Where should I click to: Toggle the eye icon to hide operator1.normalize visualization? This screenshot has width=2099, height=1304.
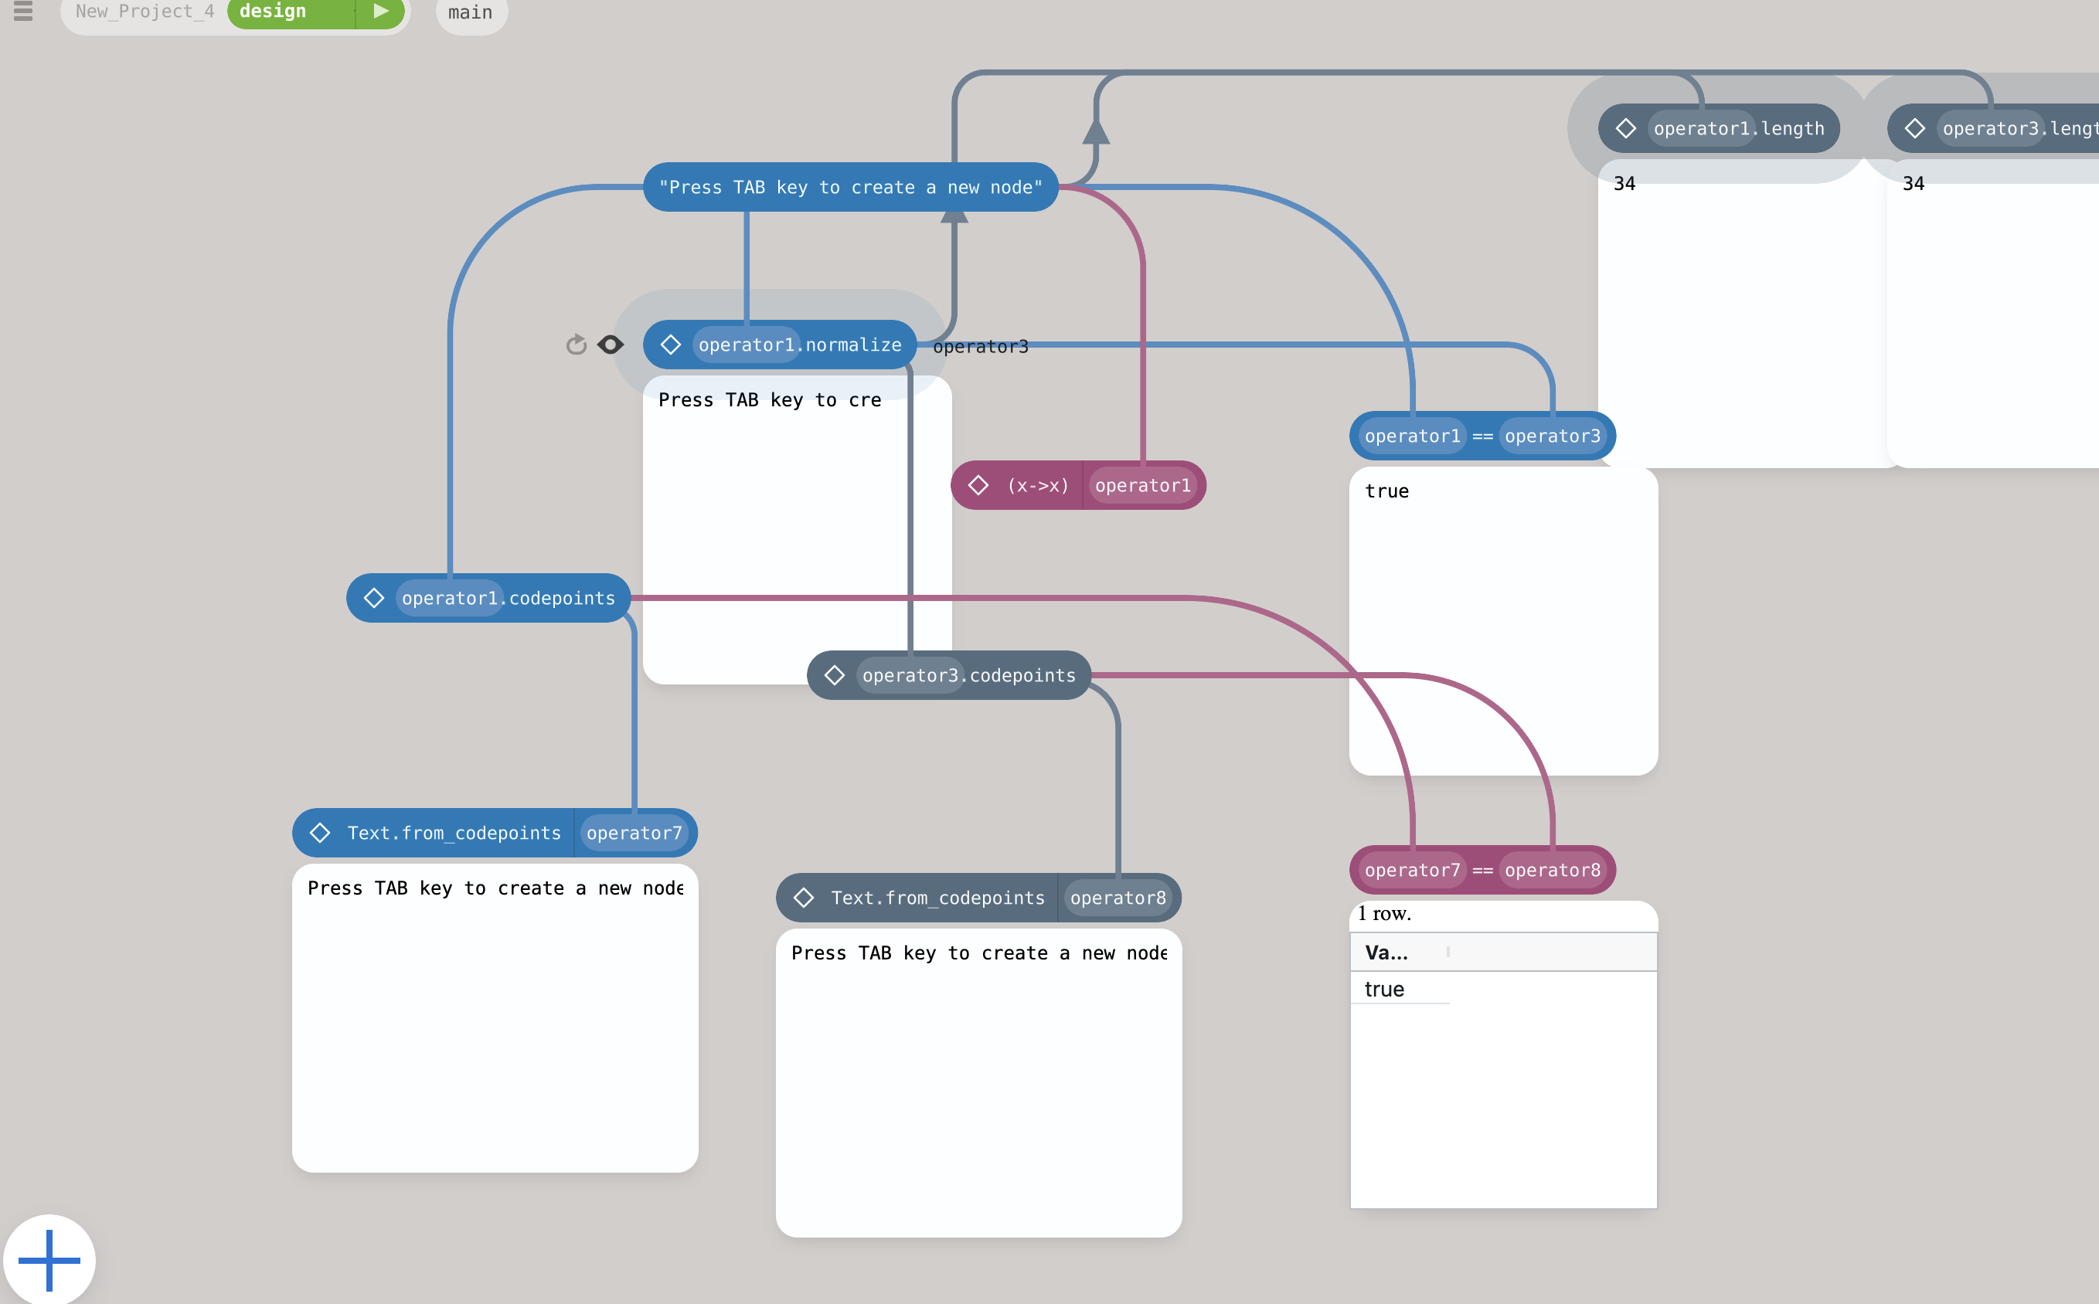[611, 344]
